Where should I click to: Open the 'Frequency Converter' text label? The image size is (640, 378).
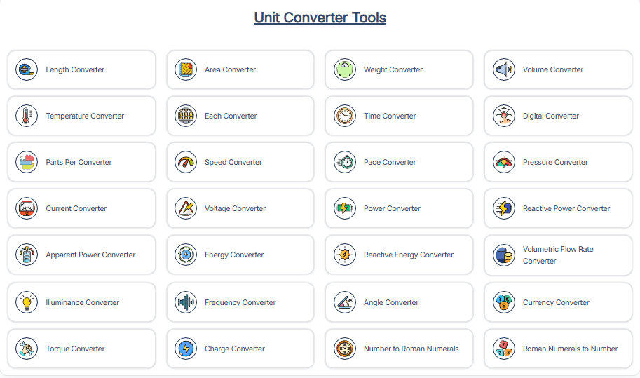tap(240, 302)
